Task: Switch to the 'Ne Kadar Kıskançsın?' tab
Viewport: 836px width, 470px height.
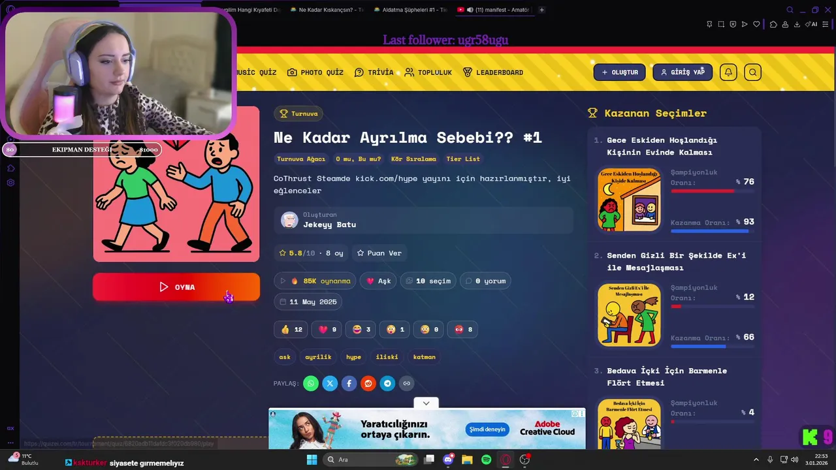Action: [x=327, y=10]
